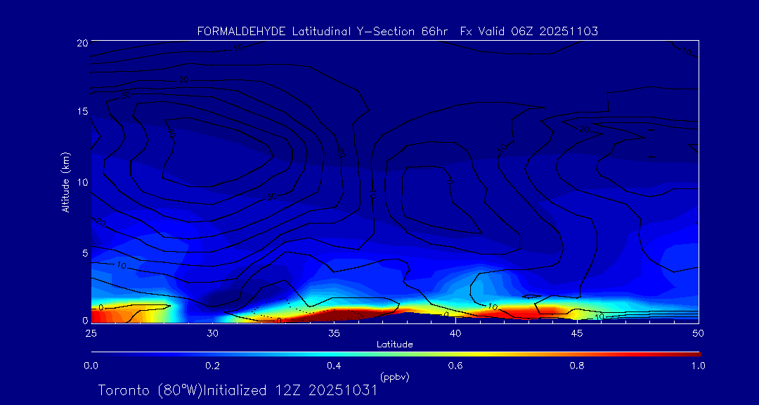The image size is (759, 405).
Task: Click color scale value "1.0"
Action: (698, 366)
